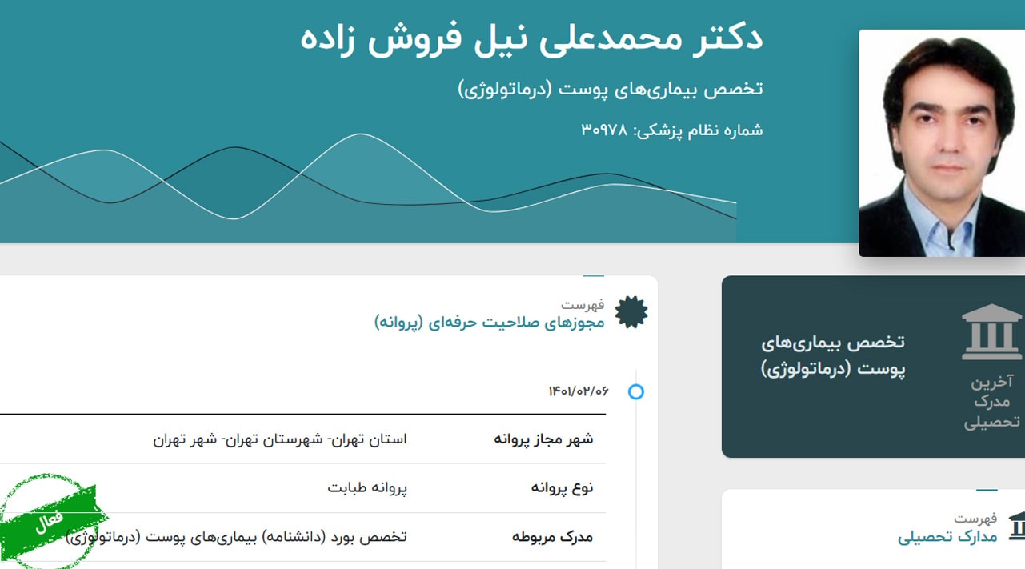Click the doctor's profile photo
The width and height of the screenshot is (1025, 569).
(x=941, y=140)
